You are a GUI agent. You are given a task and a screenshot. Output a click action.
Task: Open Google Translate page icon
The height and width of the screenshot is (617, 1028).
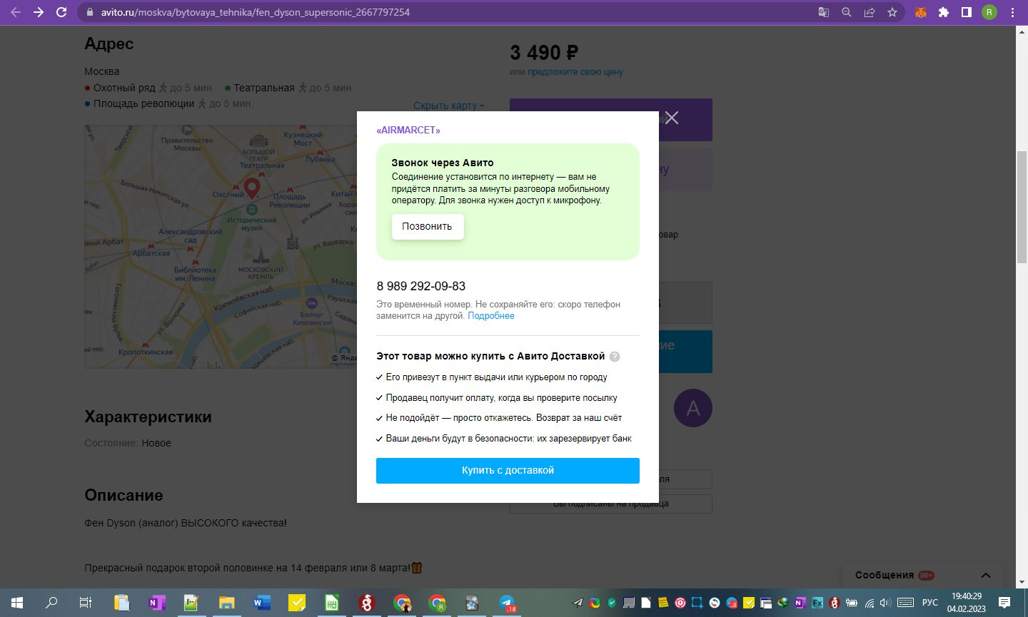point(824,12)
